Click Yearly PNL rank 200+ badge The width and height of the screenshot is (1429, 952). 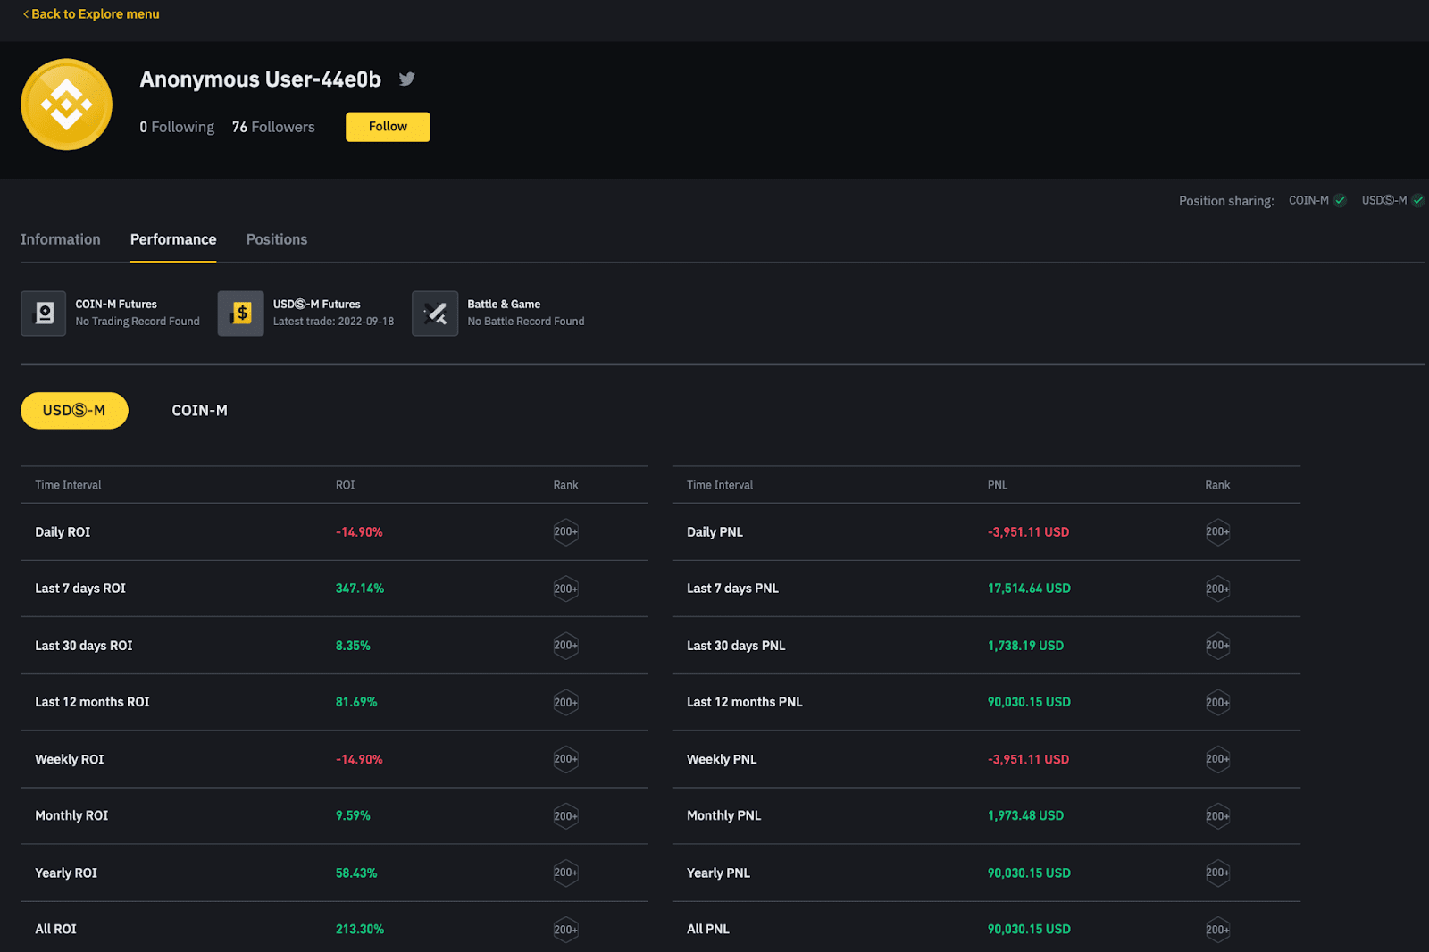(x=1217, y=873)
